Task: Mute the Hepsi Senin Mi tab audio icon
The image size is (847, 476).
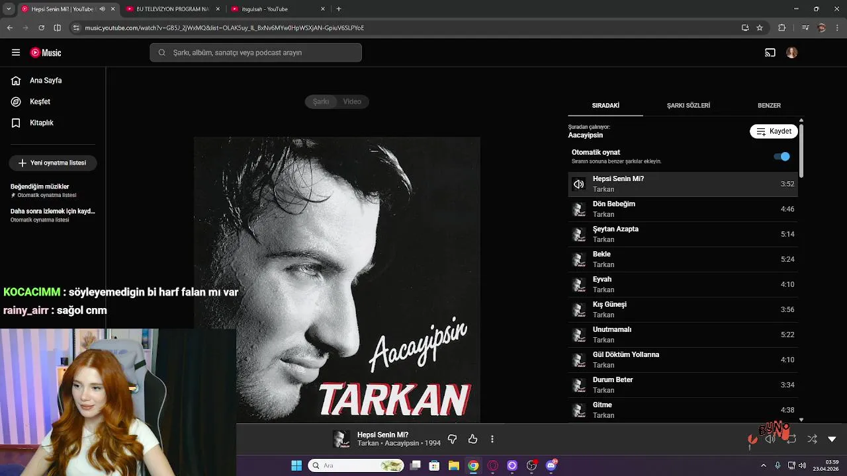Action: 102,9
